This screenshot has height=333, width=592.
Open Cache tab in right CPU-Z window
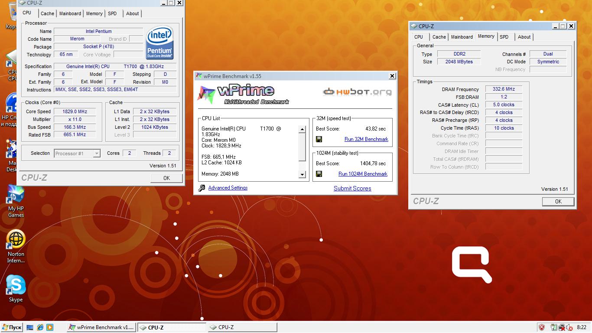(439, 37)
